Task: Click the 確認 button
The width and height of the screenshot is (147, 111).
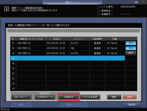Action: (21, 105)
